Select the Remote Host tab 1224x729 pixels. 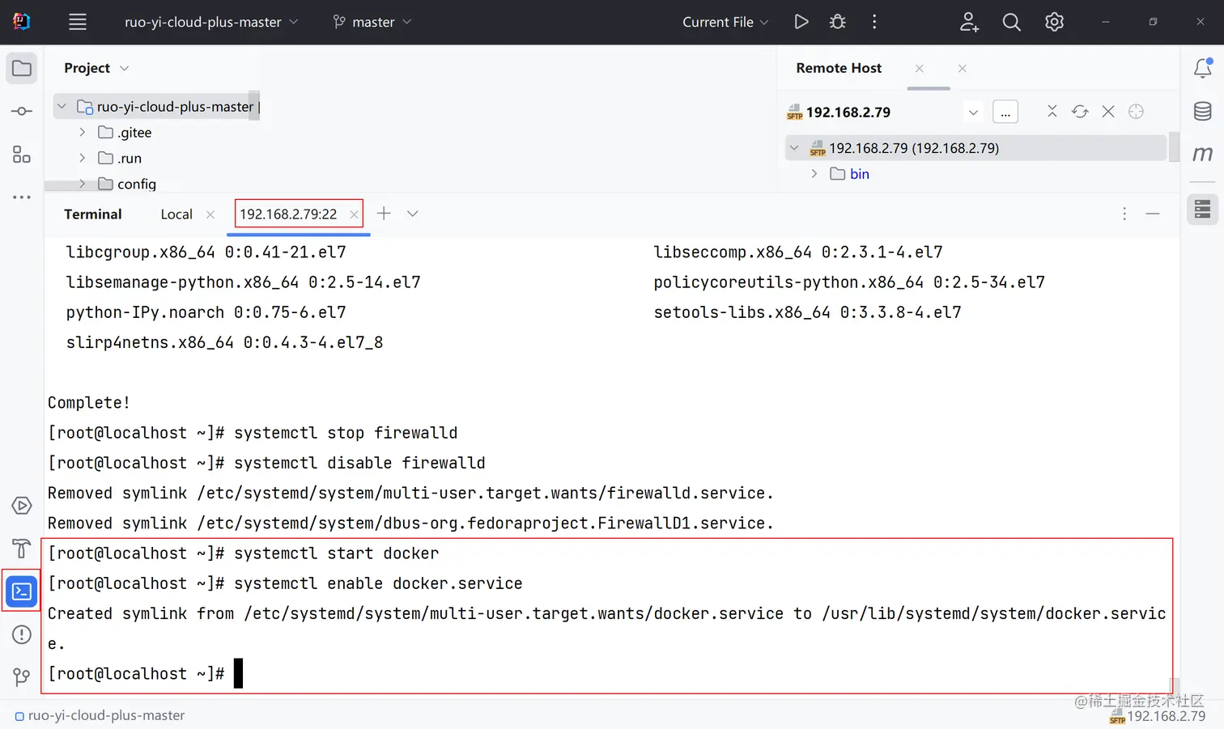839,69
